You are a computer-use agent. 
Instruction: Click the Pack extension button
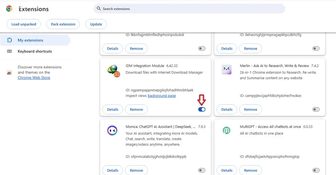click(63, 24)
